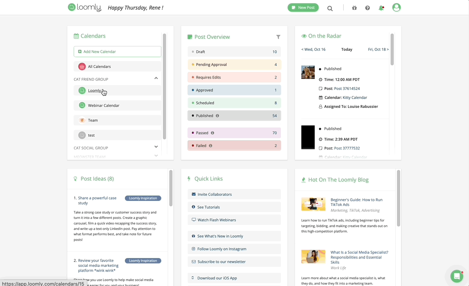Click the info icon next to Published
This screenshot has height=286, width=469.
coord(217,116)
